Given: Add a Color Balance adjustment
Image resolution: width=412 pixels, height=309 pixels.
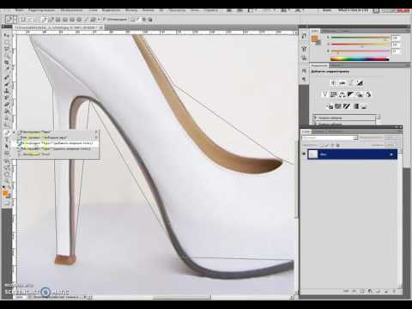Looking at the screenshot, I should [x=342, y=94].
